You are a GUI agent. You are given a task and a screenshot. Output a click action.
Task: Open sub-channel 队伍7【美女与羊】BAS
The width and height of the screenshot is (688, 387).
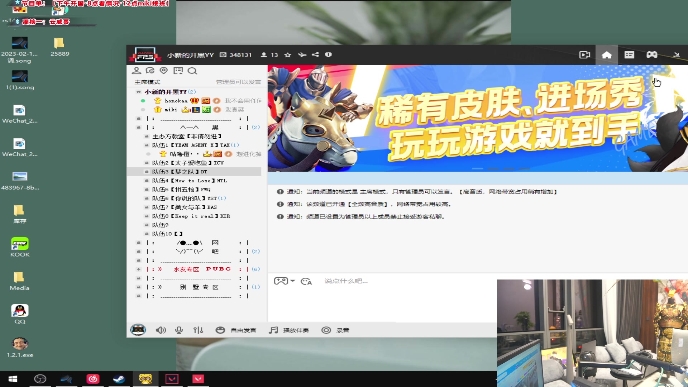(x=184, y=207)
